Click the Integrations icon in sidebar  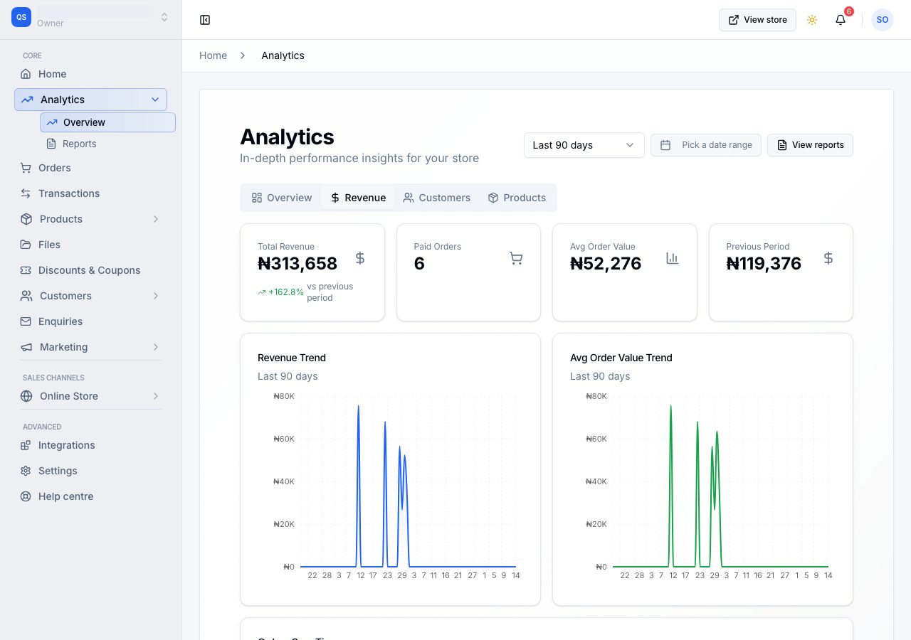pyautogui.click(x=26, y=445)
